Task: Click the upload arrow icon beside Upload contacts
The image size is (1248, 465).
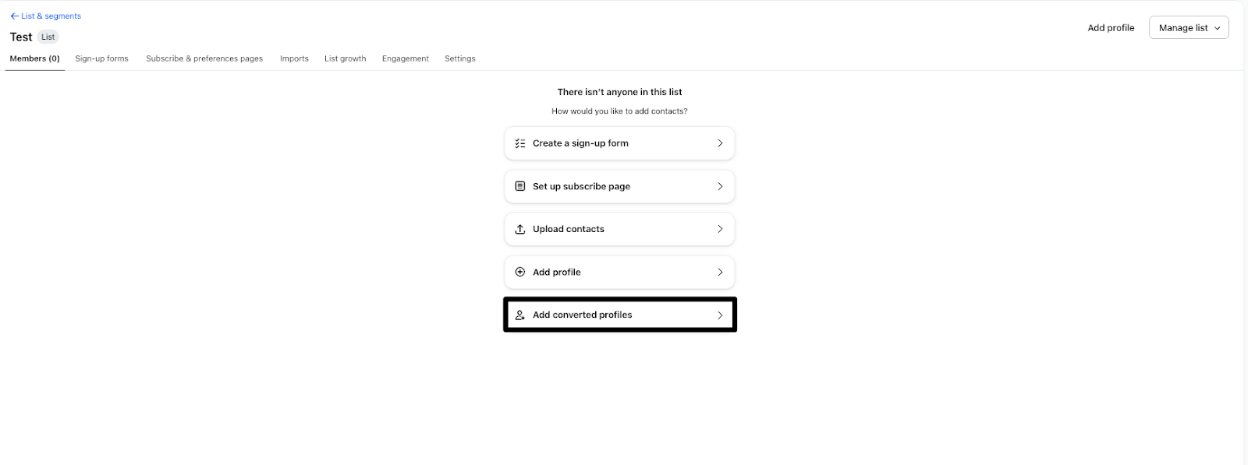Action: click(x=520, y=229)
